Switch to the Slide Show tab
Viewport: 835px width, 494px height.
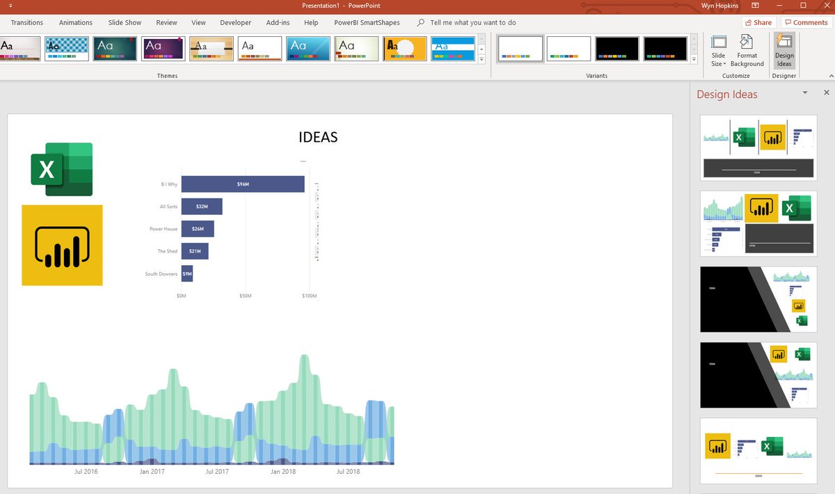(x=125, y=22)
